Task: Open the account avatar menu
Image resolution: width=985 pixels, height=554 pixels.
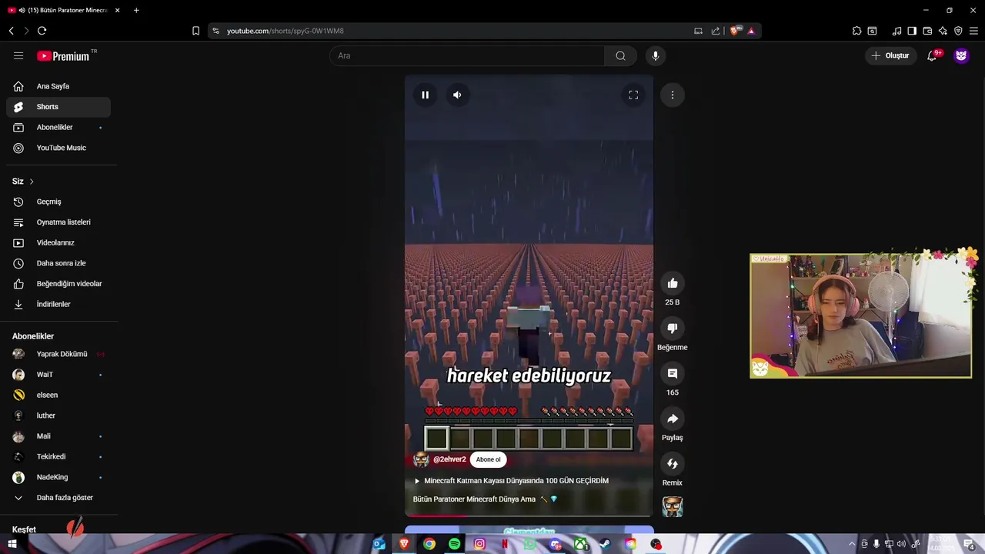Action: (961, 55)
